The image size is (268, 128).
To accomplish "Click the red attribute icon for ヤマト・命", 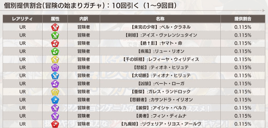I will click(x=55, y=43).
